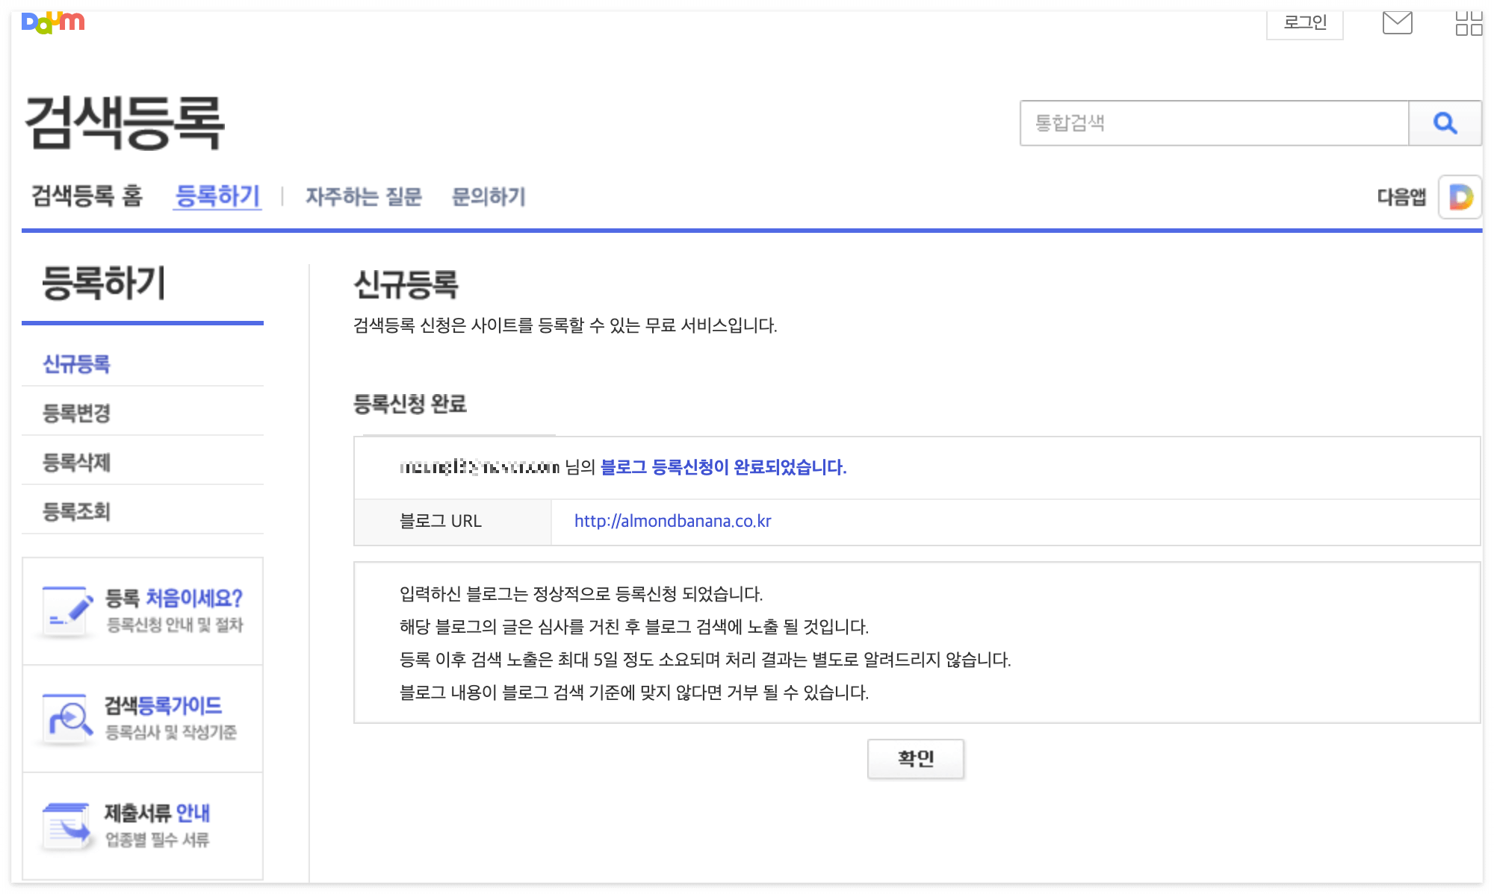Viewport: 1494px width, 894px height.
Task: Open the mail envelope icon
Action: point(1397,22)
